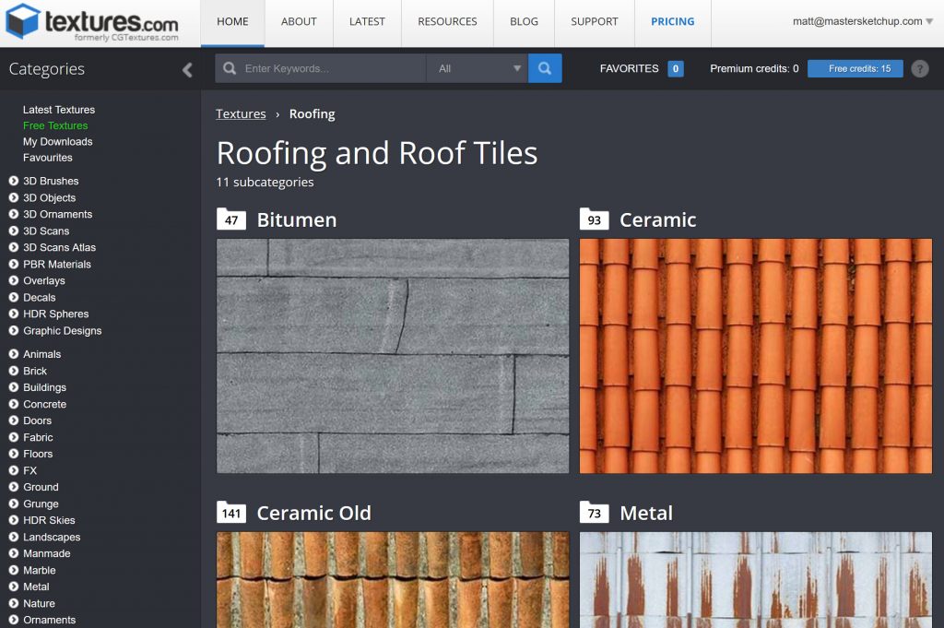Click the textures.com cube logo
Viewport: 944px width, 628px height.
pyautogui.click(x=22, y=21)
